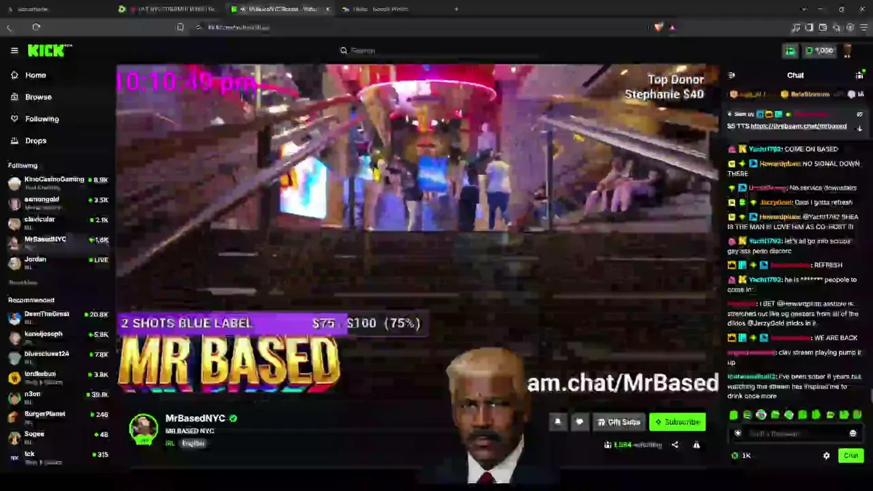Viewport: 873px width, 491px height.
Task: Select the last quick emote above chat input
Action: (x=857, y=415)
